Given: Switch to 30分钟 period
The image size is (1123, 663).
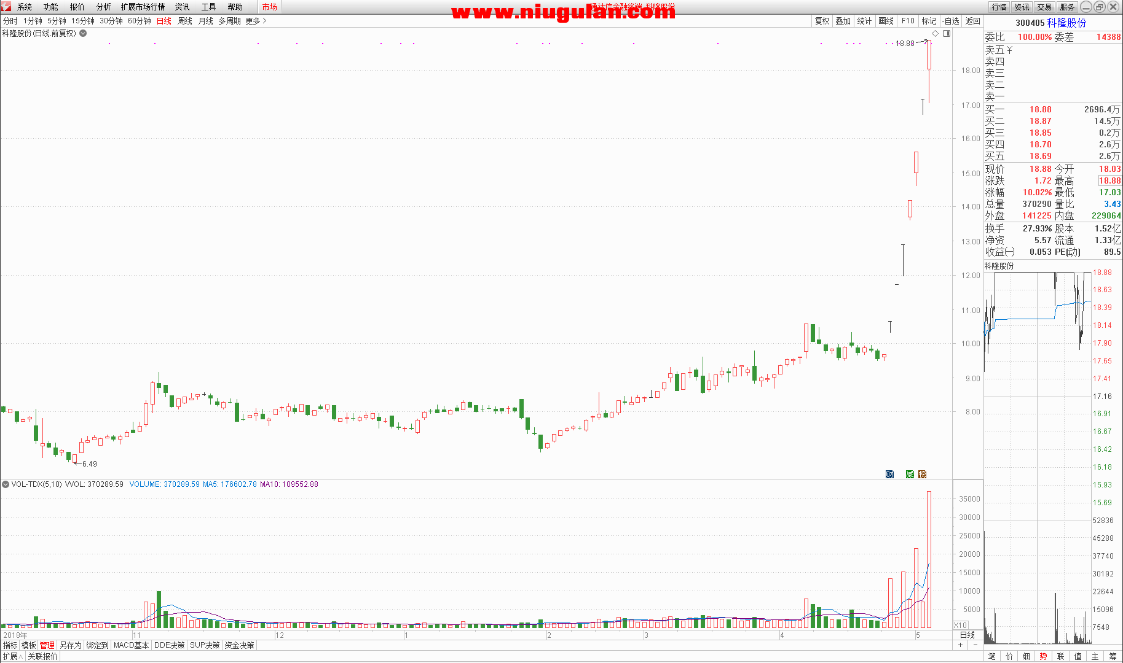Looking at the screenshot, I should (111, 21).
